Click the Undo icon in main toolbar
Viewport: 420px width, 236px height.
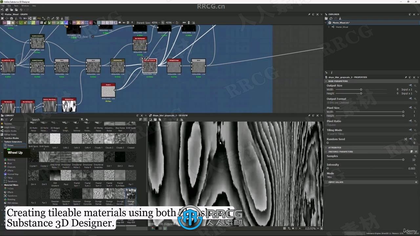[21, 10]
